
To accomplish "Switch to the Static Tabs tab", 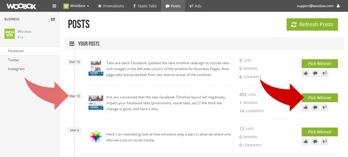I will [x=145, y=6].
